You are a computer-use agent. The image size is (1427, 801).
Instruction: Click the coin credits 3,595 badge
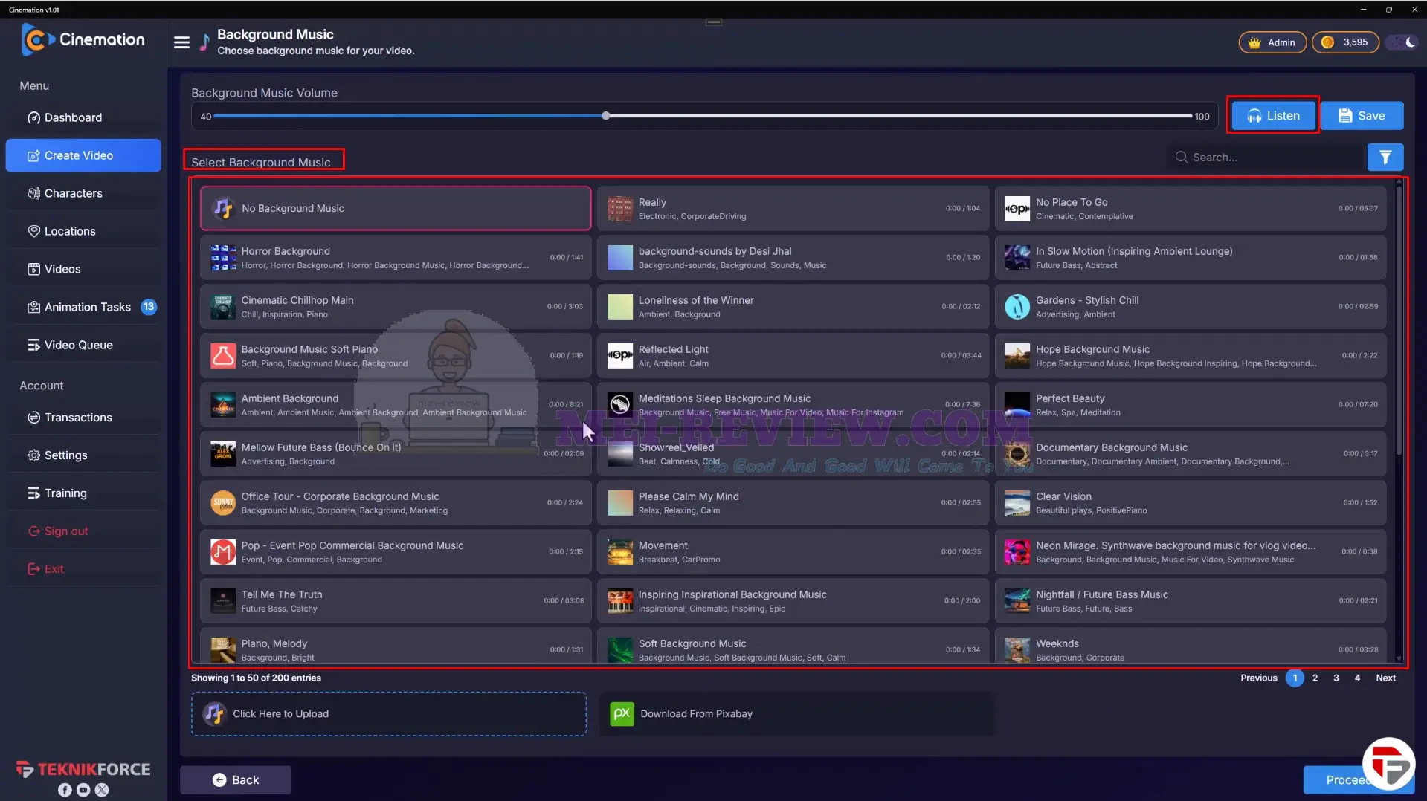point(1344,42)
